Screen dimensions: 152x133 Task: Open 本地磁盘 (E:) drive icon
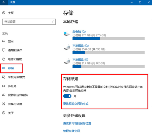[67, 61]
